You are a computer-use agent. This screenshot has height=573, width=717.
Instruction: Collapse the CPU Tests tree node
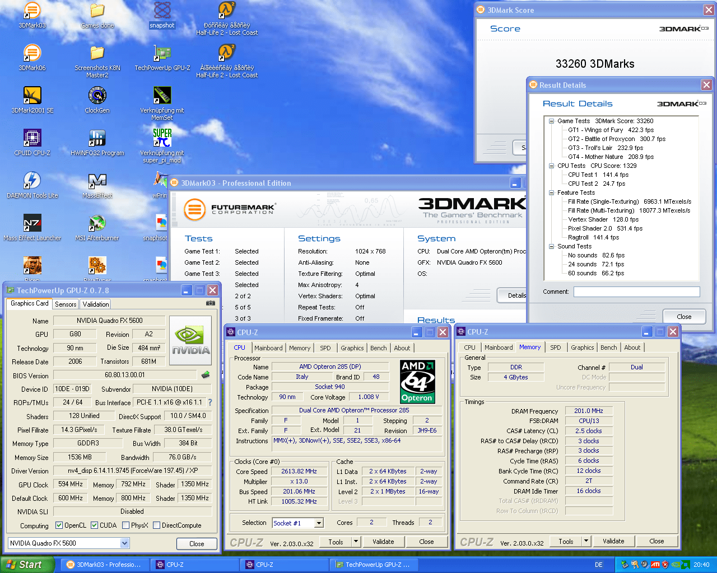[x=551, y=166]
